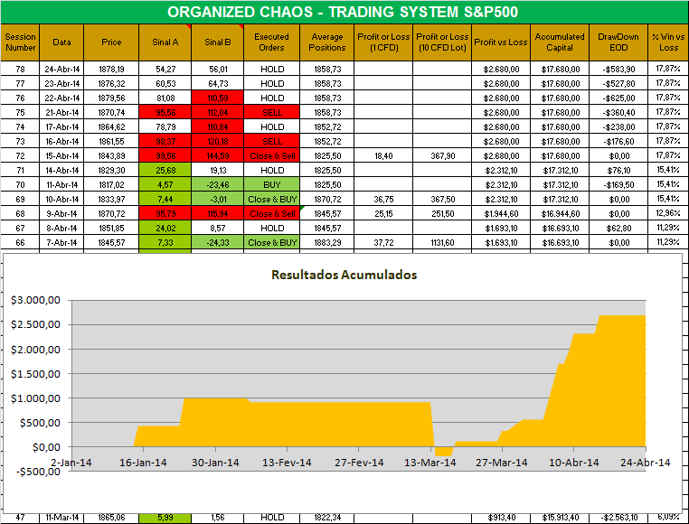Select Sinal A value '54,27'
Screen dimensions: 689x524
pos(165,69)
